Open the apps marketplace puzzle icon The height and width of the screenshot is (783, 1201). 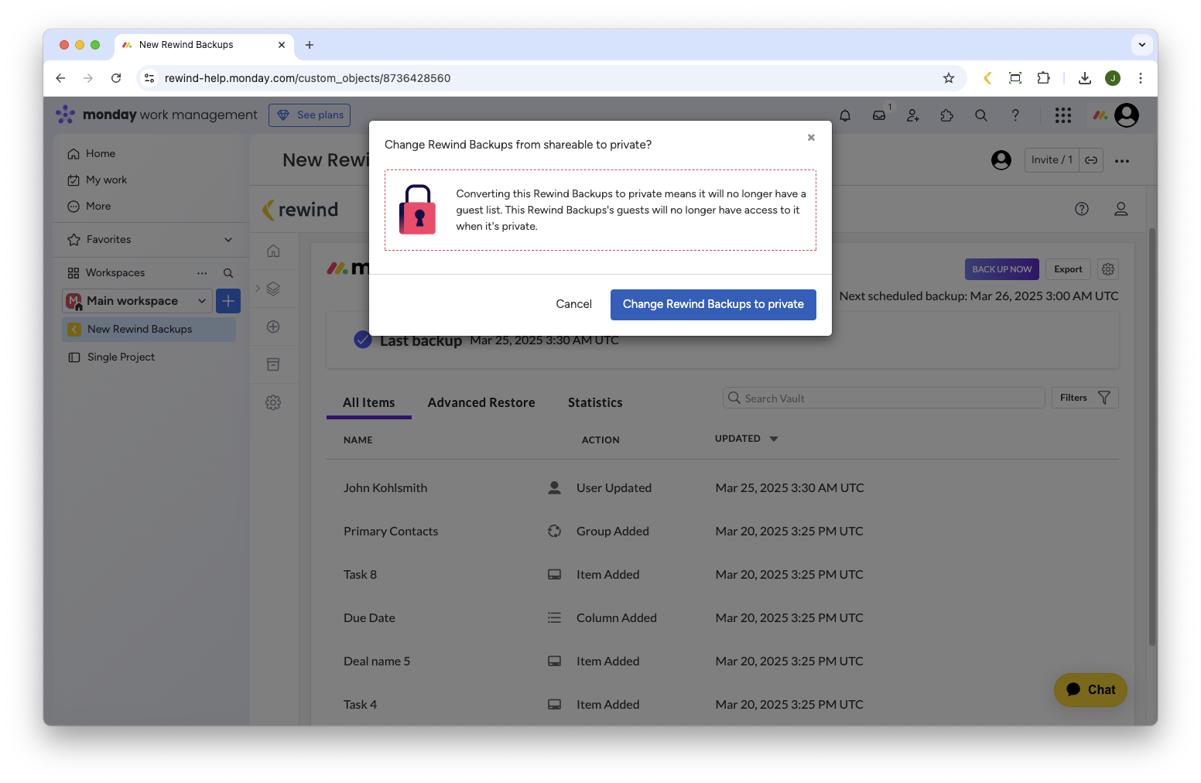coord(946,115)
